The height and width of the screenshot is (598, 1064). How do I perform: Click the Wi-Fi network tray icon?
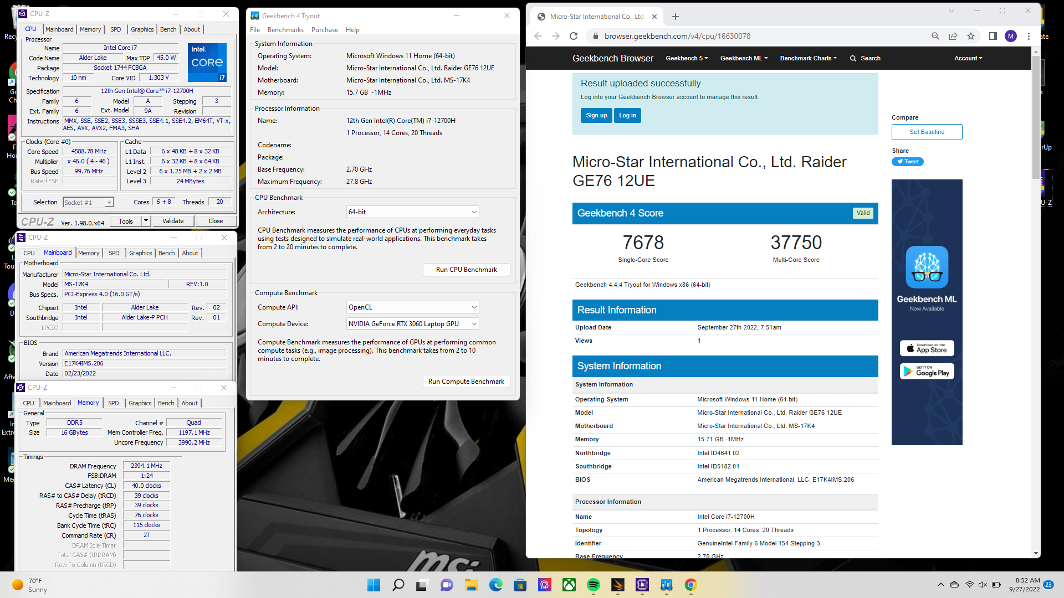tap(969, 585)
